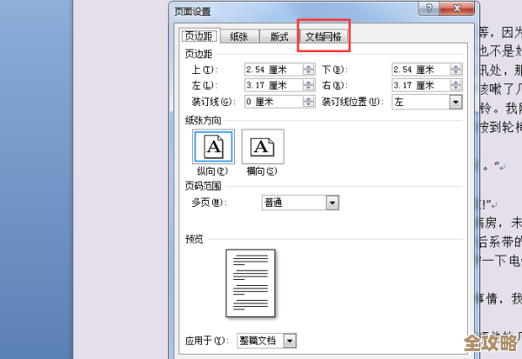Screen dimensions: 522x359
Task: Click the 装订线 gutter value field
Action: point(274,102)
